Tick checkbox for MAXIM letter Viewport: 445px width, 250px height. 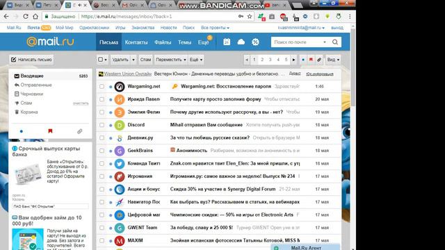point(102,241)
